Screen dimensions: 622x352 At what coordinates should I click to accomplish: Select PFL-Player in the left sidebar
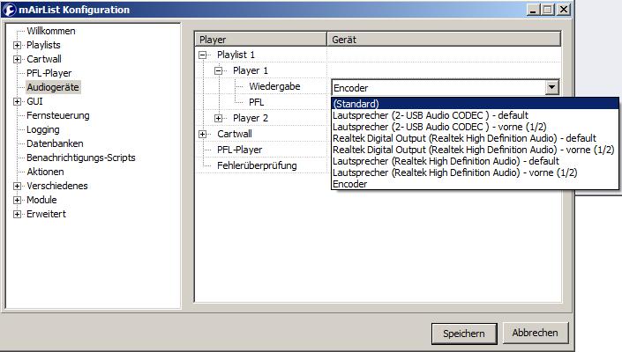49,73
